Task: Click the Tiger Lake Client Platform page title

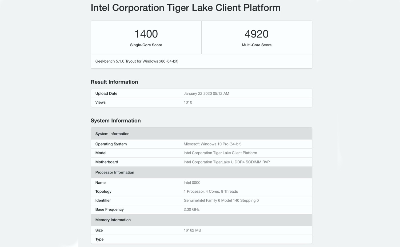Action: 185,8
